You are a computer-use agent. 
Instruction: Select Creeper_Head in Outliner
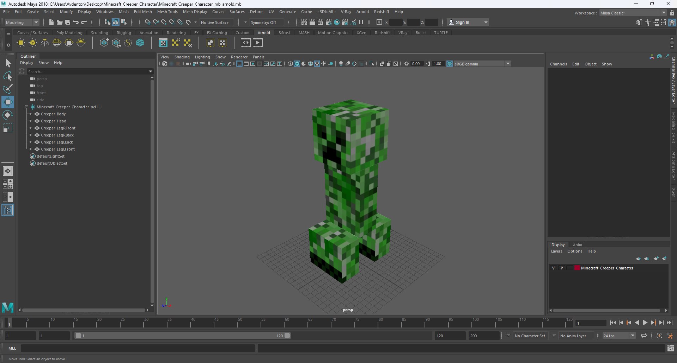pyautogui.click(x=54, y=121)
